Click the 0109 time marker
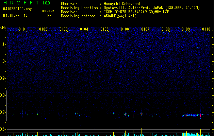 [186, 29]
